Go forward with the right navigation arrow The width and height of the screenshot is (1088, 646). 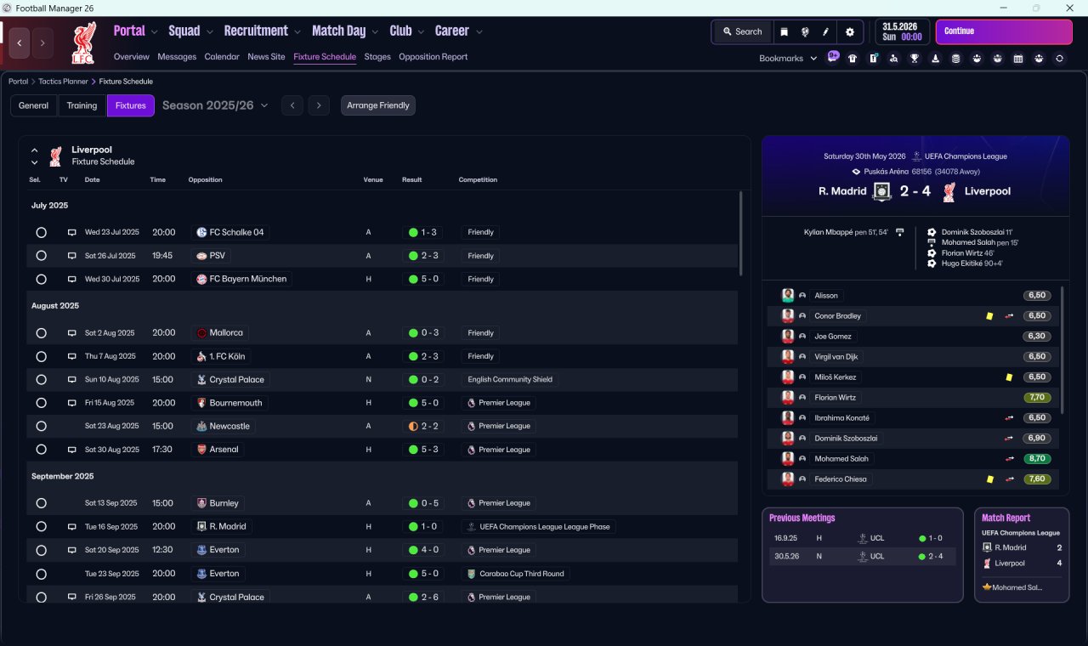(42, 42)
